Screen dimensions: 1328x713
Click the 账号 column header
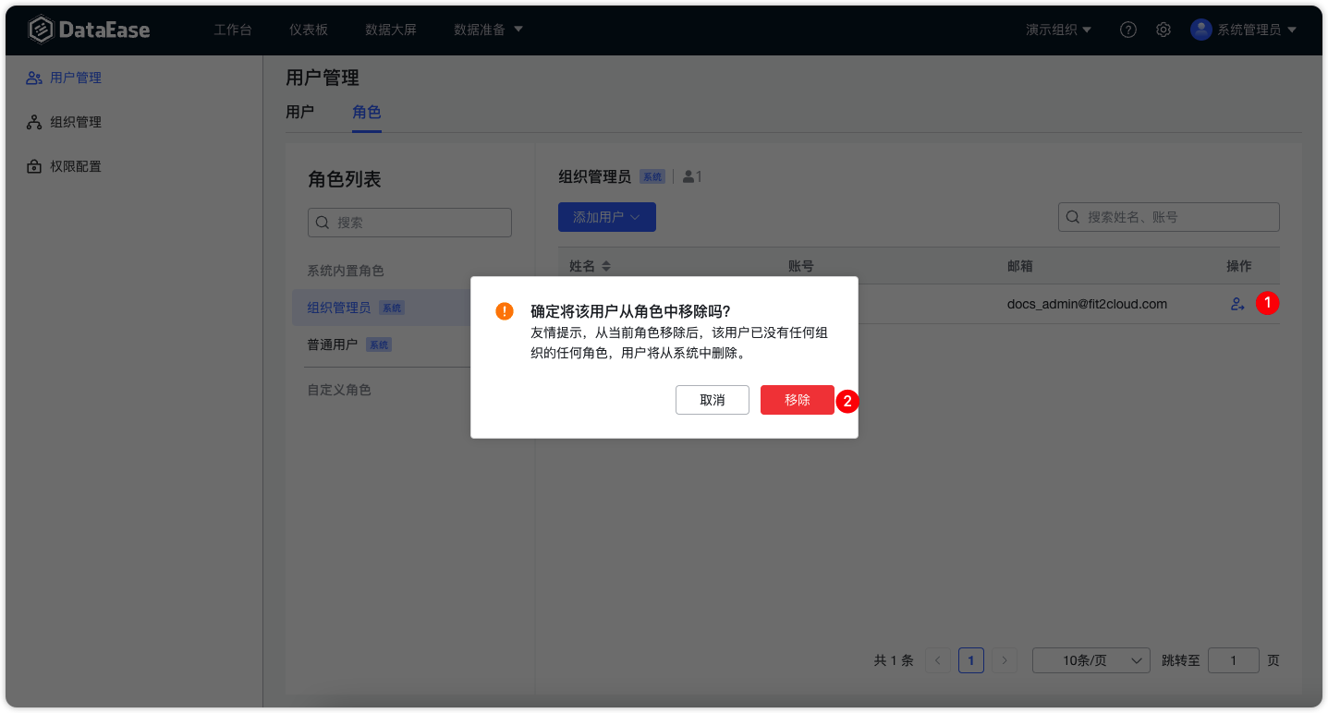tap(801, 266)
